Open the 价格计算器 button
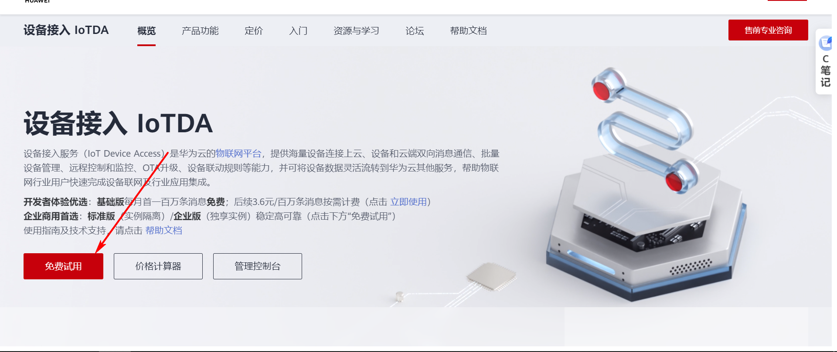Screen dimensions: 837x352 158,266
